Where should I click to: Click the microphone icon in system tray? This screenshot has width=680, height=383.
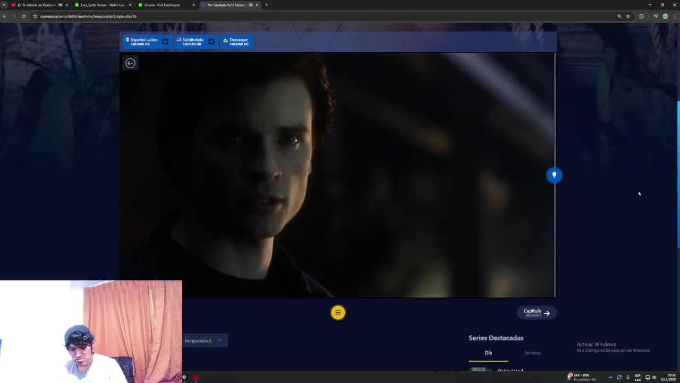627,377
